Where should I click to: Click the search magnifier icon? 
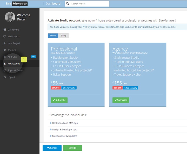tap(68, 4)
